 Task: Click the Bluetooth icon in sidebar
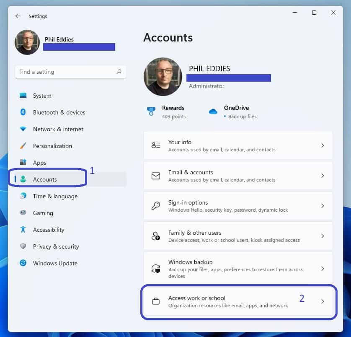tap(23, 112)
